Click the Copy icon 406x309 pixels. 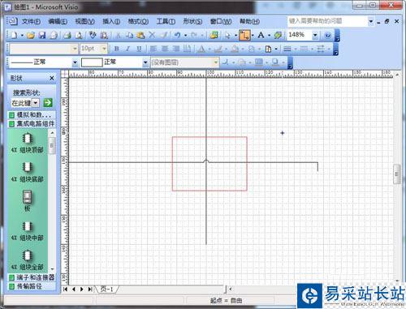129,35
